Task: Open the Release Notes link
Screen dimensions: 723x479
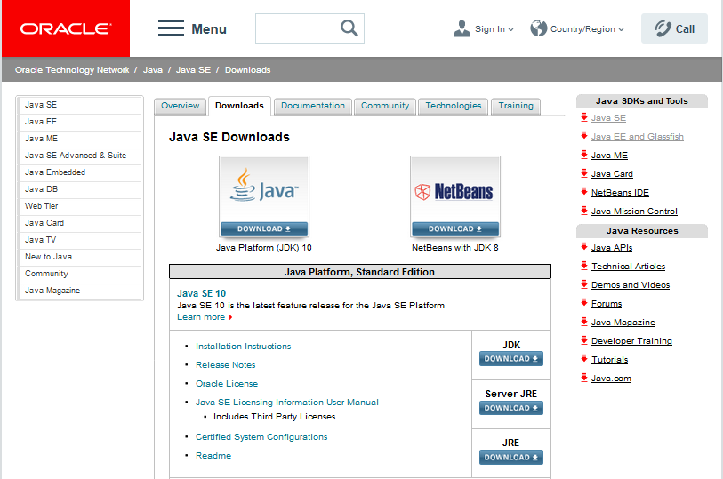Action: click(x=226, y=364)
